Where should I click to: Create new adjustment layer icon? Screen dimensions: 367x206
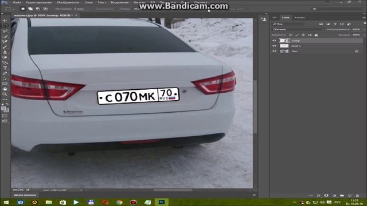334,196
